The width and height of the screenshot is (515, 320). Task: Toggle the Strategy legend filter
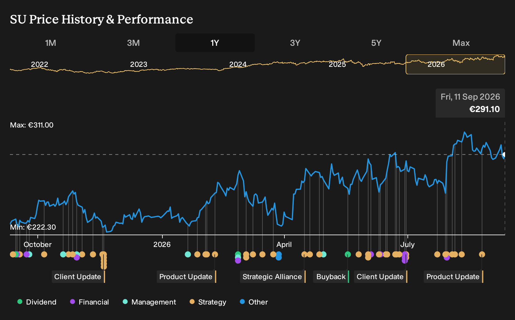pos(208,302)
